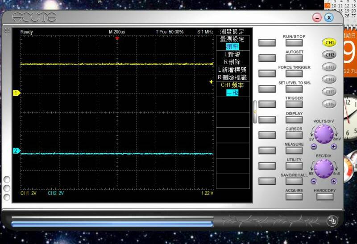
Task: Click the bottom round indicator button at left
Action: (x=7, y=197)
